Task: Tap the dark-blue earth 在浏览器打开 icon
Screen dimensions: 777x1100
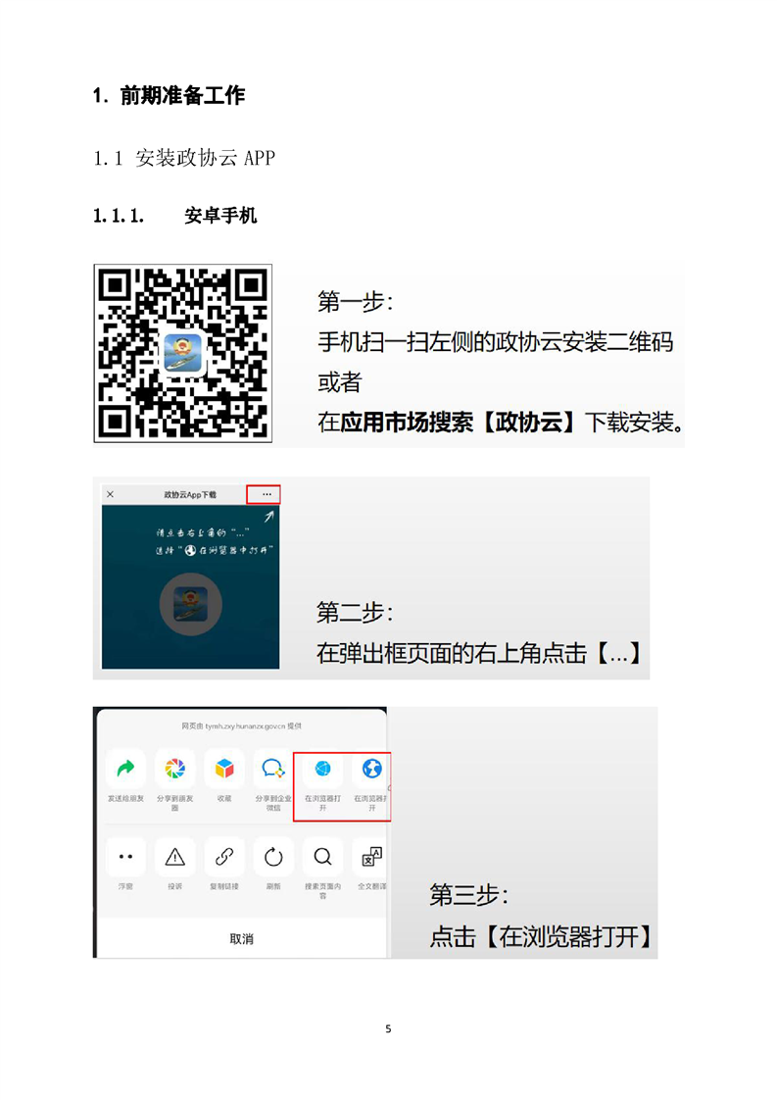Action: [371, 769]
